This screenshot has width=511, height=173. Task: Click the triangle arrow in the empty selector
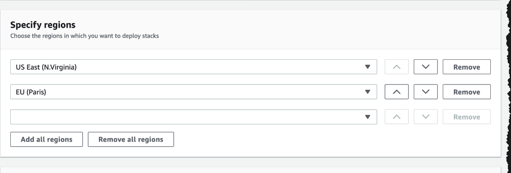pyautogui.click(x=368, y=117)
